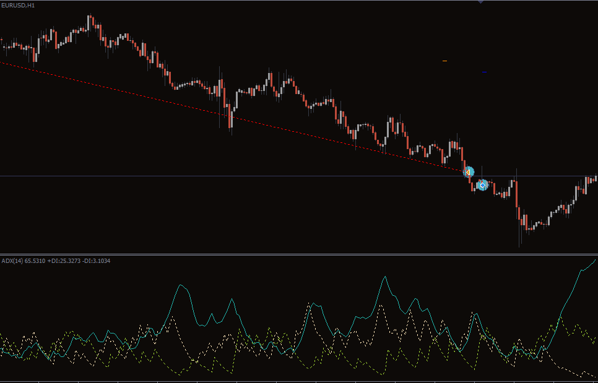Image resolution: width=598 pixels, height=383 pixels.
Task: Click the small blue dash marker
Action: coord(484,72)
